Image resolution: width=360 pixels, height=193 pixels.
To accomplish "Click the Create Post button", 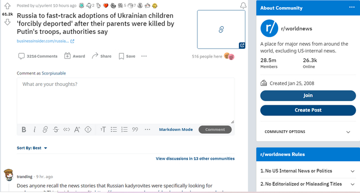I will tap(308, 110).
